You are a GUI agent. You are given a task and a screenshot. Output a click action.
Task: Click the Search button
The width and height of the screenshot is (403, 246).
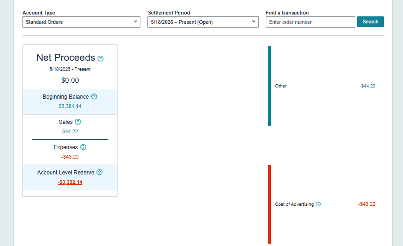(x=370, y=22)
